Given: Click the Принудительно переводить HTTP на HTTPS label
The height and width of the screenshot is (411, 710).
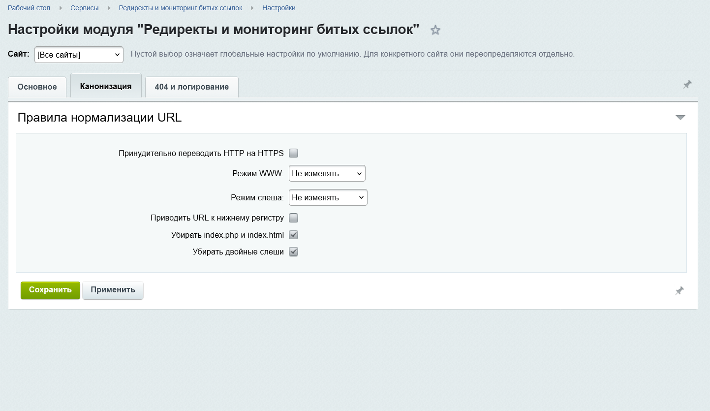Looking at the screenshot, I should (x=201, y=153).
